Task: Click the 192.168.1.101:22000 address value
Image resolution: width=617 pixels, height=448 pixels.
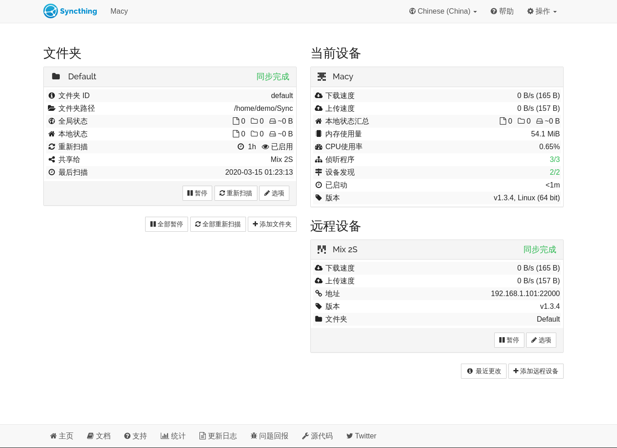Action: (525, 293)
